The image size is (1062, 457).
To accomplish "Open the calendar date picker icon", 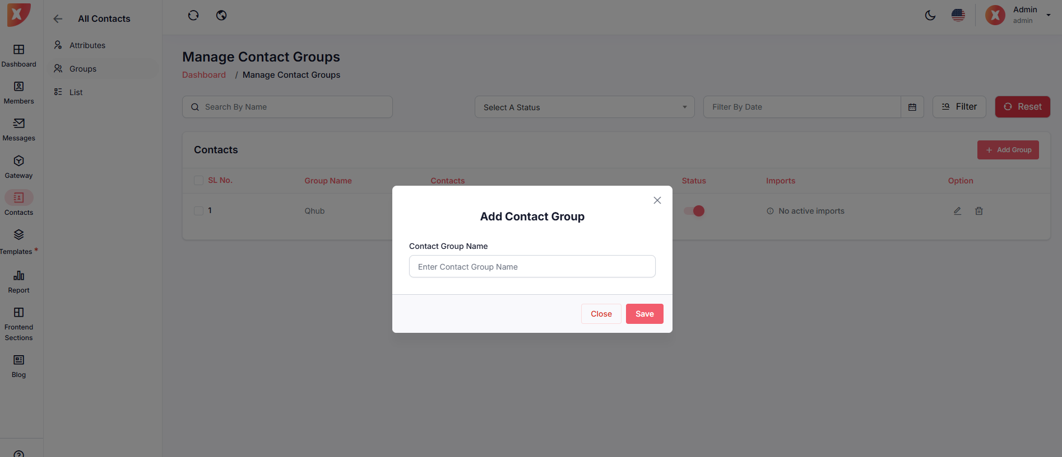I will pos(912,107).
